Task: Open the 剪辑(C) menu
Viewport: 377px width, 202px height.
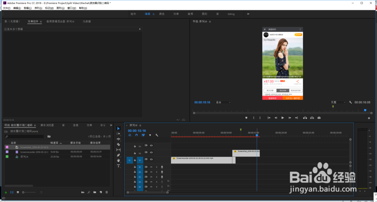Action: point(28,8)
